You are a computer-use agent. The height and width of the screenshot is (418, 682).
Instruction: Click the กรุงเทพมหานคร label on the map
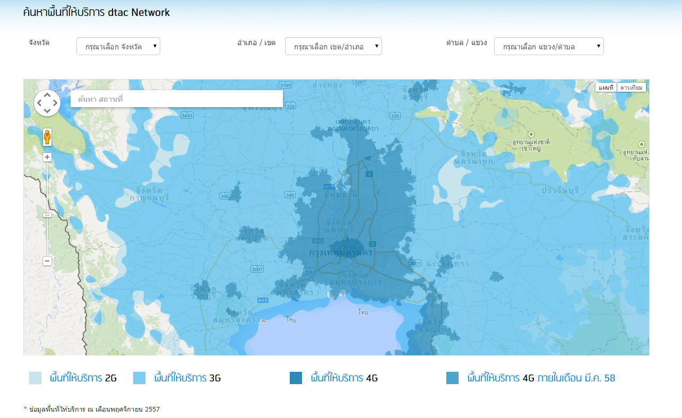tap(341, 252)
